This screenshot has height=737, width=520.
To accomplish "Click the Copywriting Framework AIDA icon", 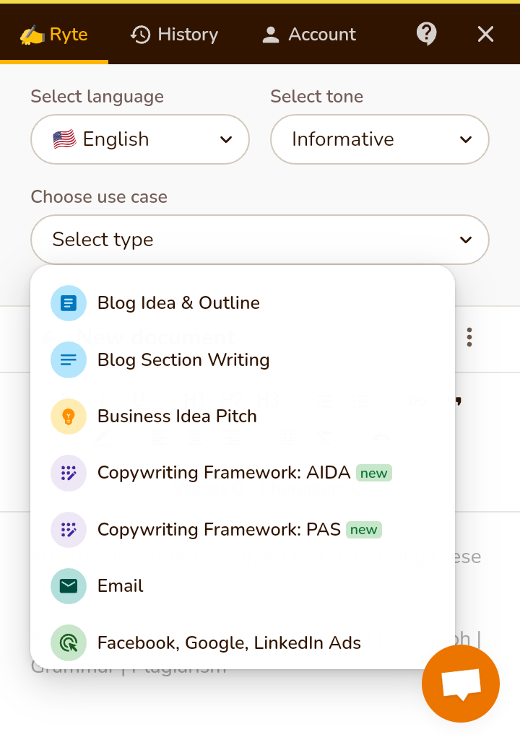I will (x=69, y=473).
